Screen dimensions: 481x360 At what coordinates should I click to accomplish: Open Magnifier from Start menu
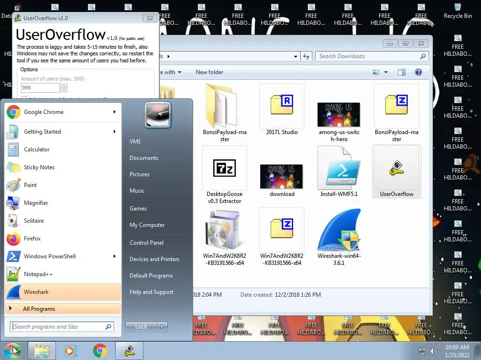click(x=63, y=202)
